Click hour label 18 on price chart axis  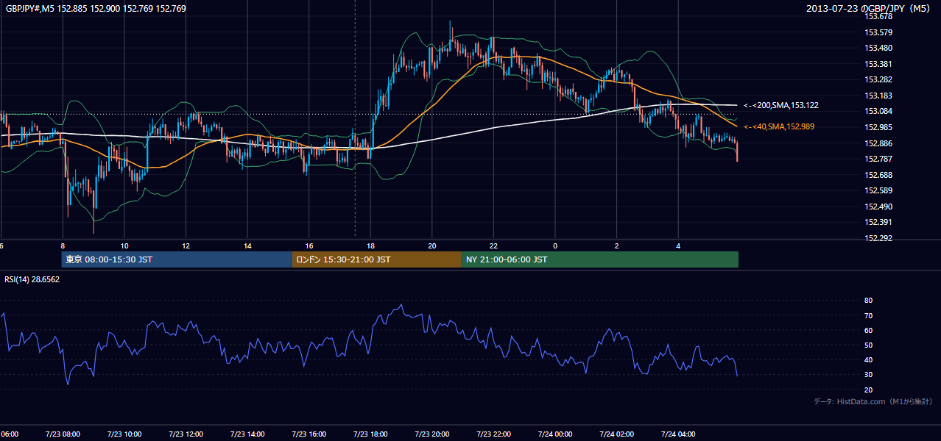370,246
